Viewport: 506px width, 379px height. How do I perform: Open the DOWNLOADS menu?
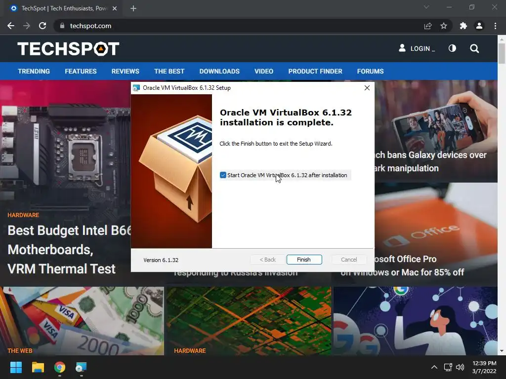[219, 71]
